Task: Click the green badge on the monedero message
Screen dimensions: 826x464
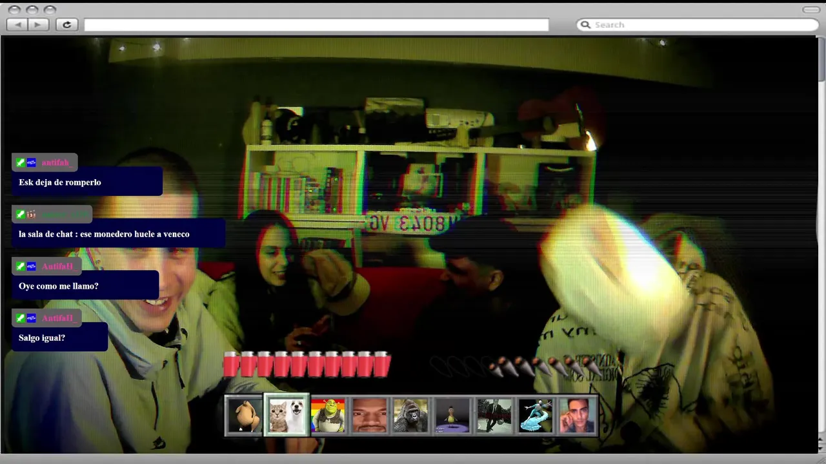Action: tap(21, 214)
